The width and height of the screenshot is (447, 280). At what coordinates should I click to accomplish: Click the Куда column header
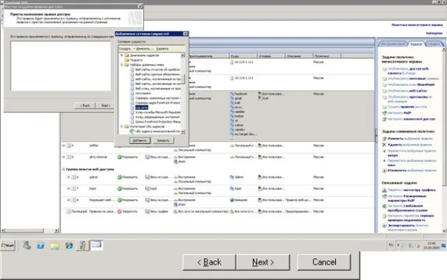pyautogui.click(x=243, y=56)
